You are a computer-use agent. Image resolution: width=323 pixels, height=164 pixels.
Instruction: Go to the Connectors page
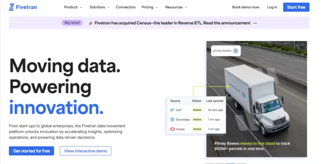(126, 7)
